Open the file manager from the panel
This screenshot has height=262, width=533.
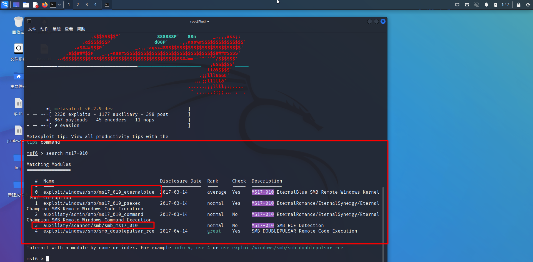point(26,5)
